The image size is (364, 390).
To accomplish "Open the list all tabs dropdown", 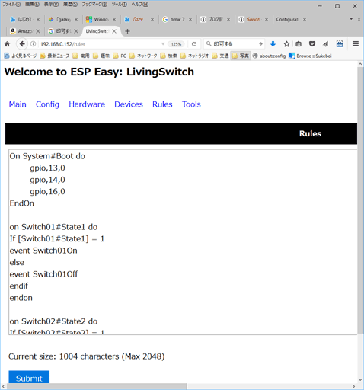I will click(351, 19).
